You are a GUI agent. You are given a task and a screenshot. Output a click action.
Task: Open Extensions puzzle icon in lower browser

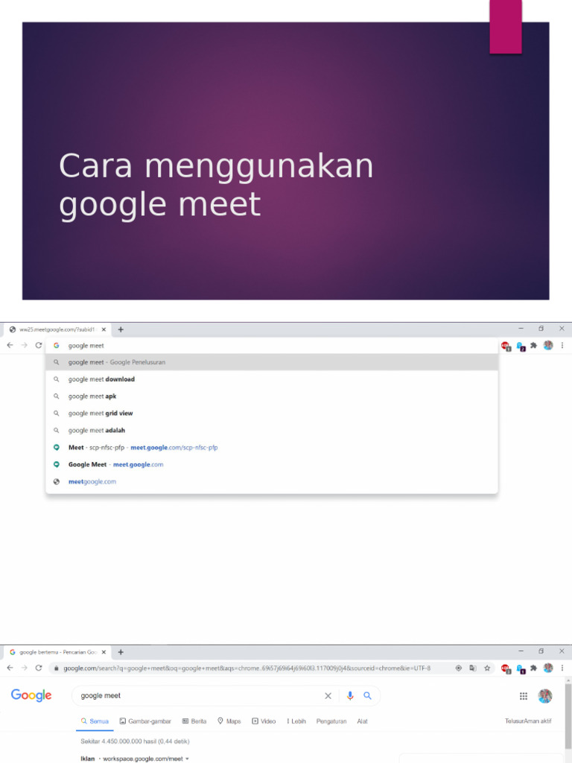533,668
